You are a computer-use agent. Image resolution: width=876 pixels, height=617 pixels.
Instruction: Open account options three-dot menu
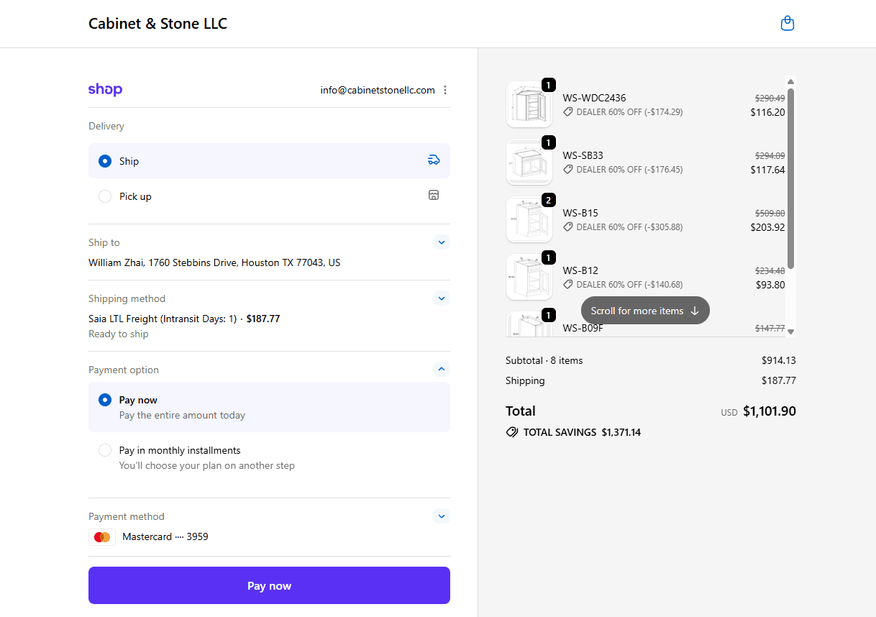point(445,90)
